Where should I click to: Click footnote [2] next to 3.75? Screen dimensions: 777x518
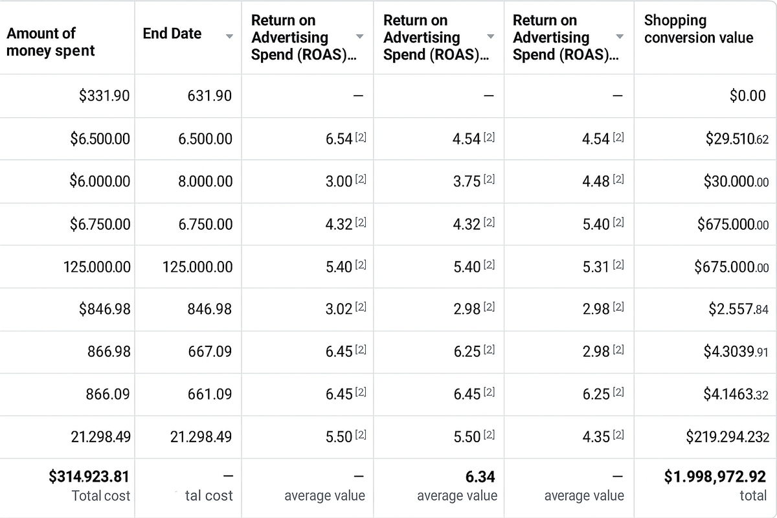point(490,181)
